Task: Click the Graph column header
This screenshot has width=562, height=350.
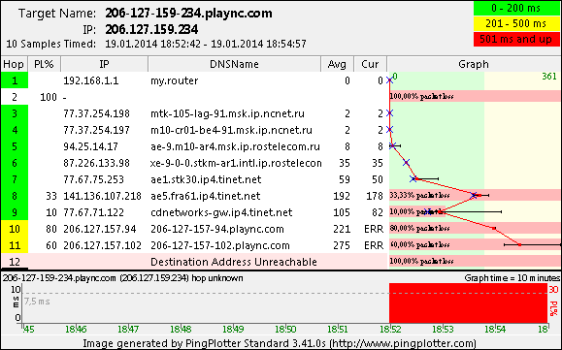Action: [x=474, y=64]
